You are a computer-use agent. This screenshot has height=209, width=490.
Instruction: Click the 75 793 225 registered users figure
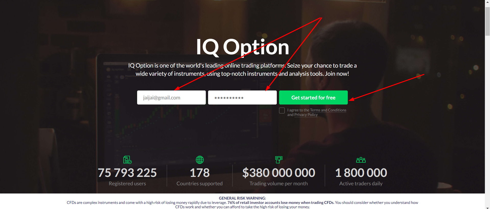coord(127,173)
